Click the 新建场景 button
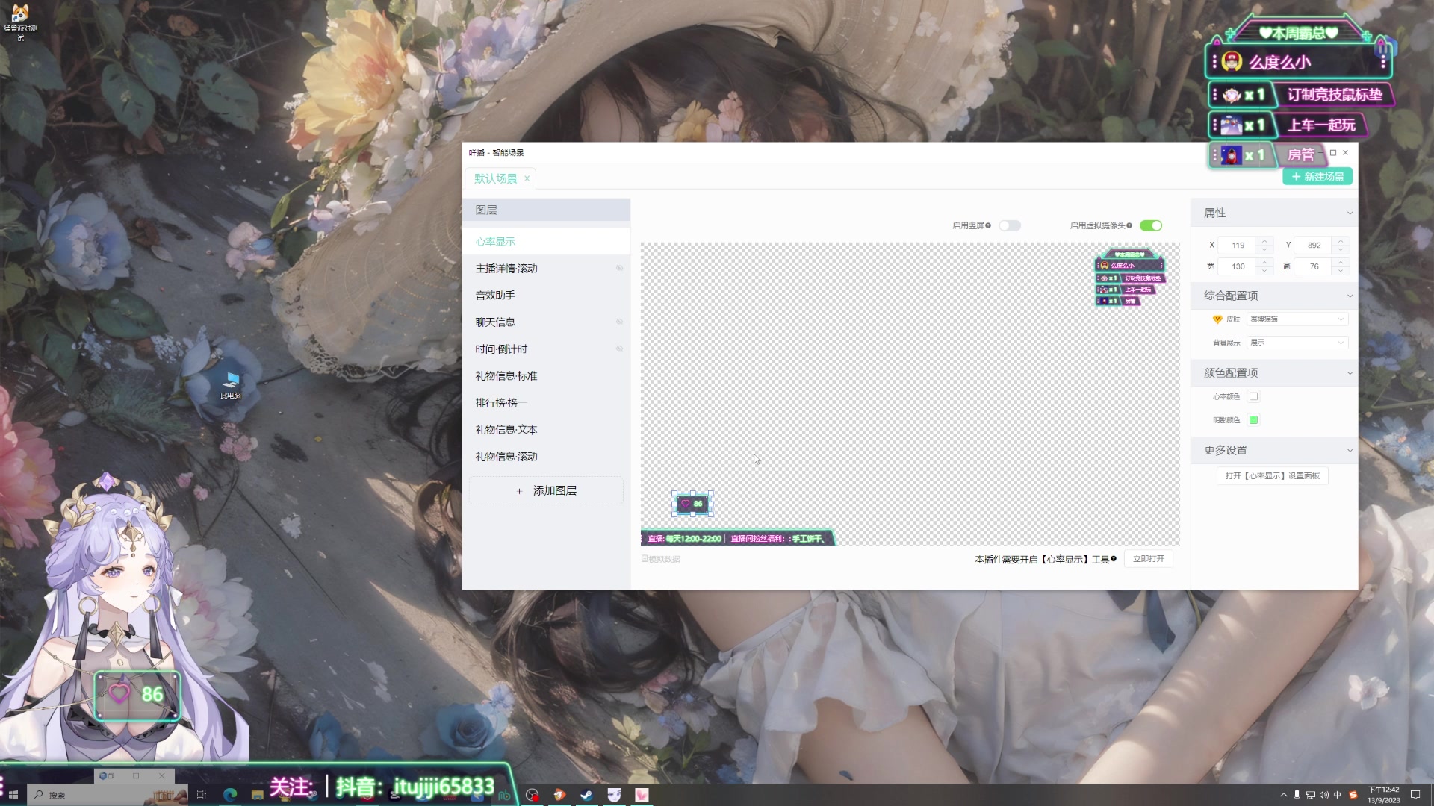This screenshot has height=806, width=1434. [1317, 177]
